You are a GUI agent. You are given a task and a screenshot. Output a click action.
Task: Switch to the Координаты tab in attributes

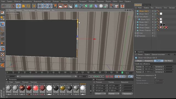click(149, 61)
